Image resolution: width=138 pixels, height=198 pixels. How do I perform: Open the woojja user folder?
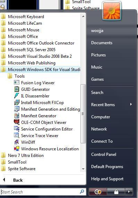tap(97, 31)
